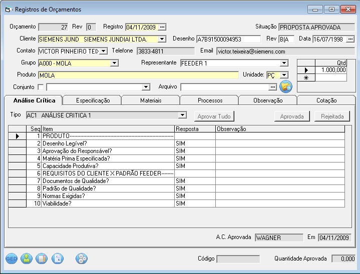Click the Registro date field

pyautogui.click(x=142, y=27)
